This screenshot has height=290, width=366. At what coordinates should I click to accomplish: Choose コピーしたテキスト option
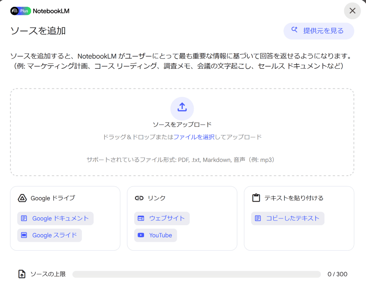(x=288, y=218)
